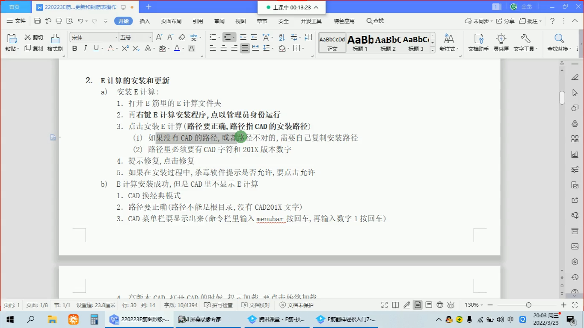Click the zoom slider handle

click(529, 305)
